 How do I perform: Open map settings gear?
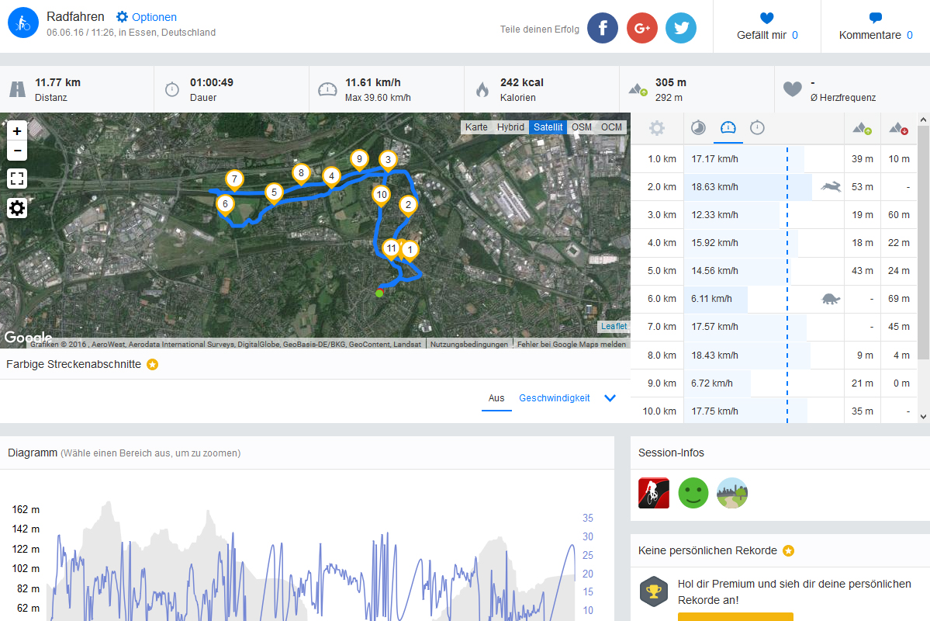[17, 208]
